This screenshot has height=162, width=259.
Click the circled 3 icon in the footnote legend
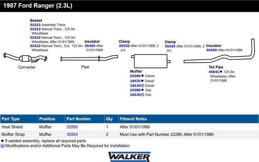2,146
